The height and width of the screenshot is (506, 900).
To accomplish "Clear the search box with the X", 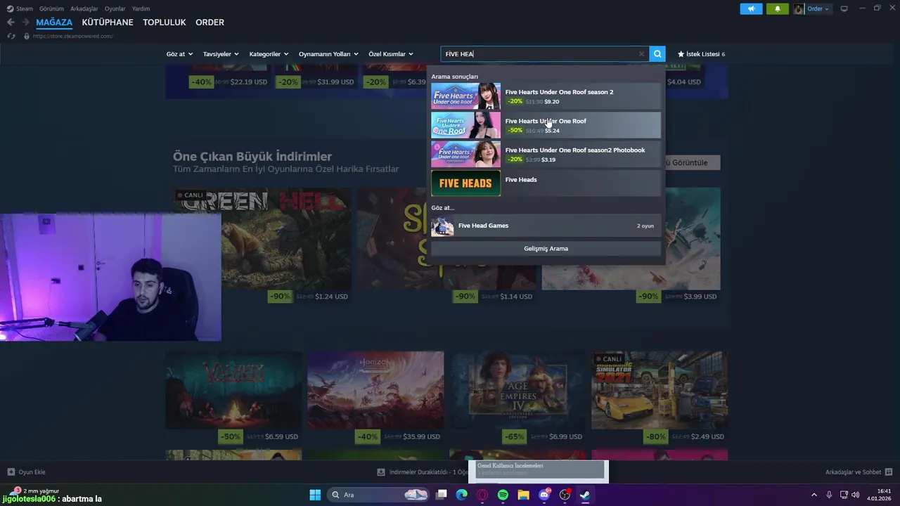I will click(x=641, y=54).
